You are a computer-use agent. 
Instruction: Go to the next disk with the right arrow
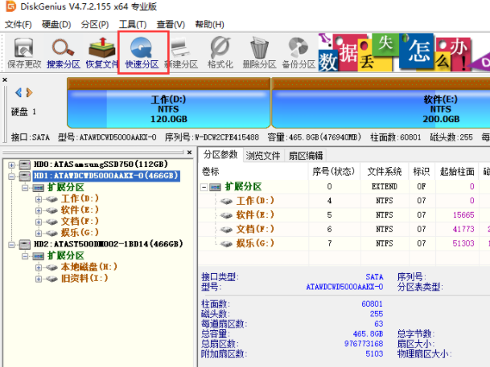(29, 93)
